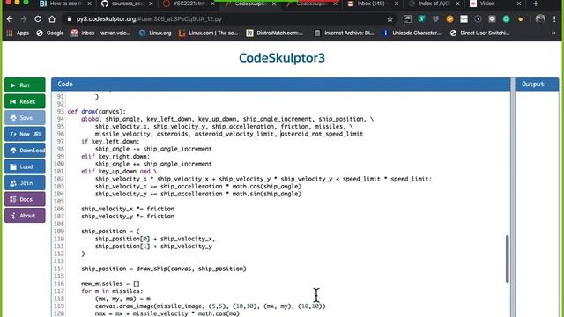Click the CodeSkulptor3 title
The image size is (564, 317).
click(x=282, y=58)
